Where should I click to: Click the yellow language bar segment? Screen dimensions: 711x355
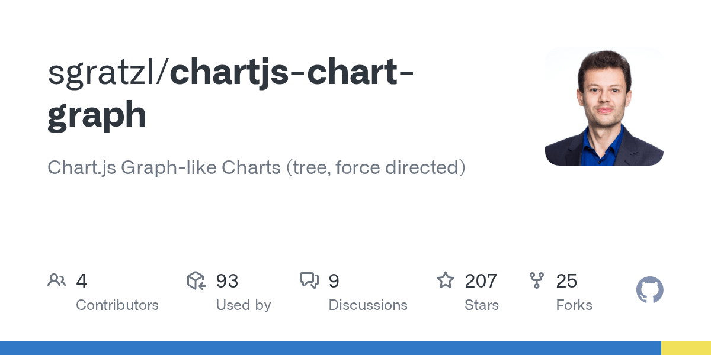686,348
